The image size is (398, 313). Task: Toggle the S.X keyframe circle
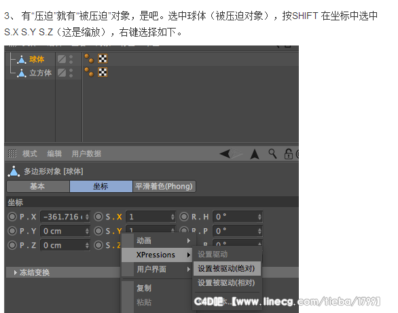coord(98,217)
